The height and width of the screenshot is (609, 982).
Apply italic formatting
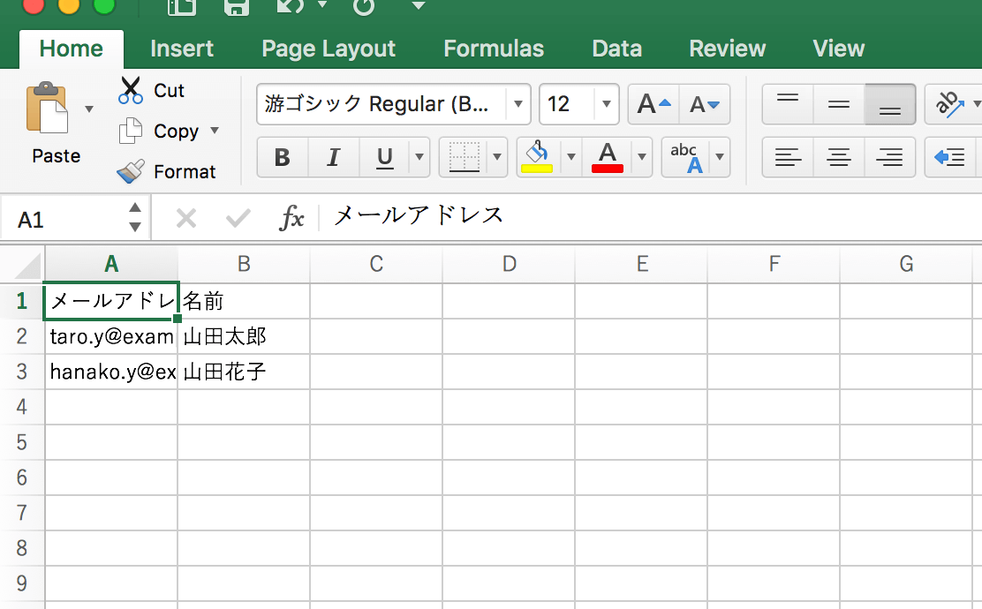333,158
